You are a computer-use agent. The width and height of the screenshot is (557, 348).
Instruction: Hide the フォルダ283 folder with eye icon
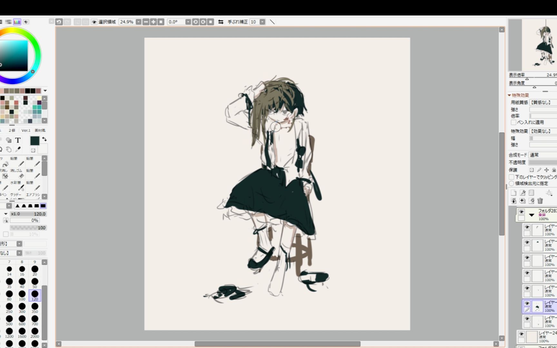click(521, 212)
